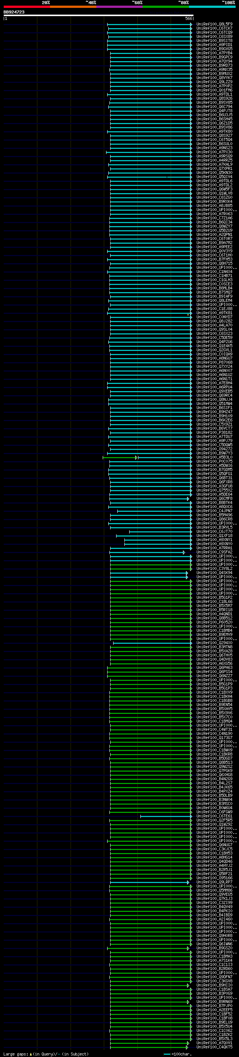Open hit UniRef100_A7PYB4
239x1057 pixels.
(x=214, y=53)
